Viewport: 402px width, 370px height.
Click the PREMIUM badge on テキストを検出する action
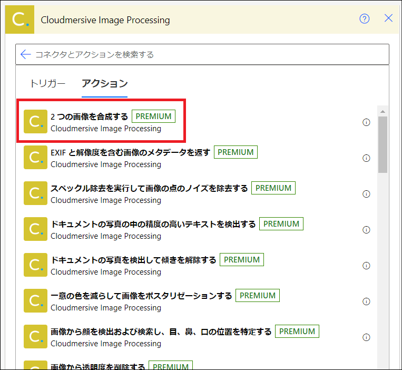click(x=281, y=224)
